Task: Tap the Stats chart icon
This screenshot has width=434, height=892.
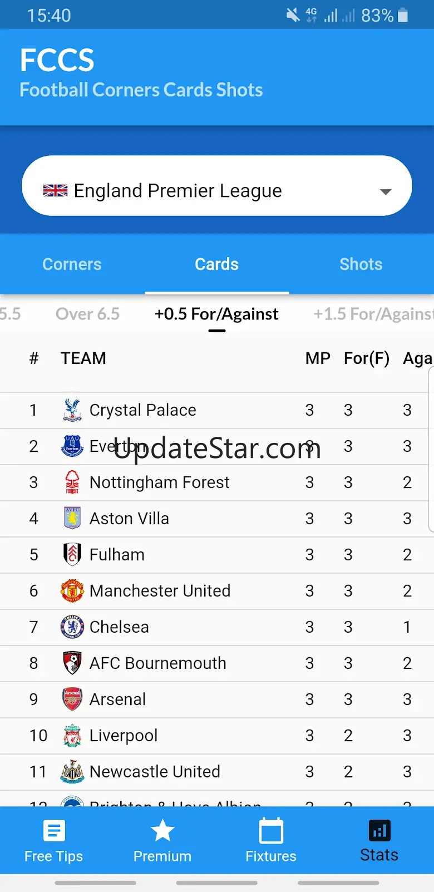Action: pos(379,831)
